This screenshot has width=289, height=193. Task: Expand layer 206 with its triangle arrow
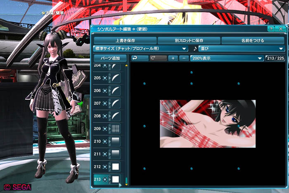click(x=110, y=91)
